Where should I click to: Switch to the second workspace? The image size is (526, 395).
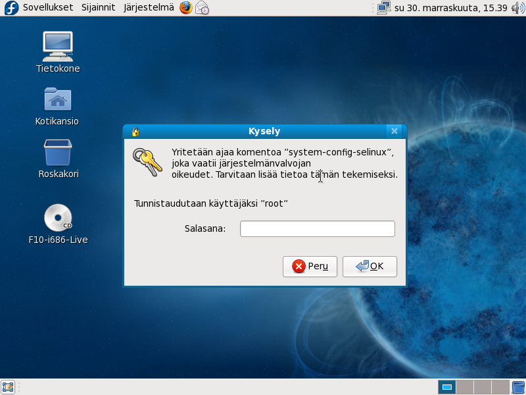[x=464, y=387]
